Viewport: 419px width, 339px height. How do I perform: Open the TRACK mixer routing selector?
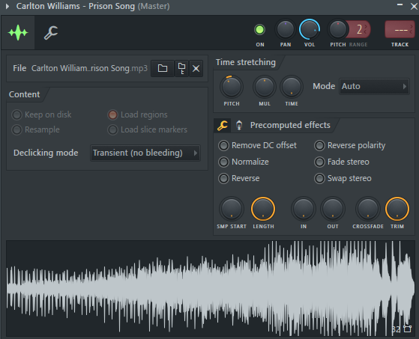coord(400,29)
